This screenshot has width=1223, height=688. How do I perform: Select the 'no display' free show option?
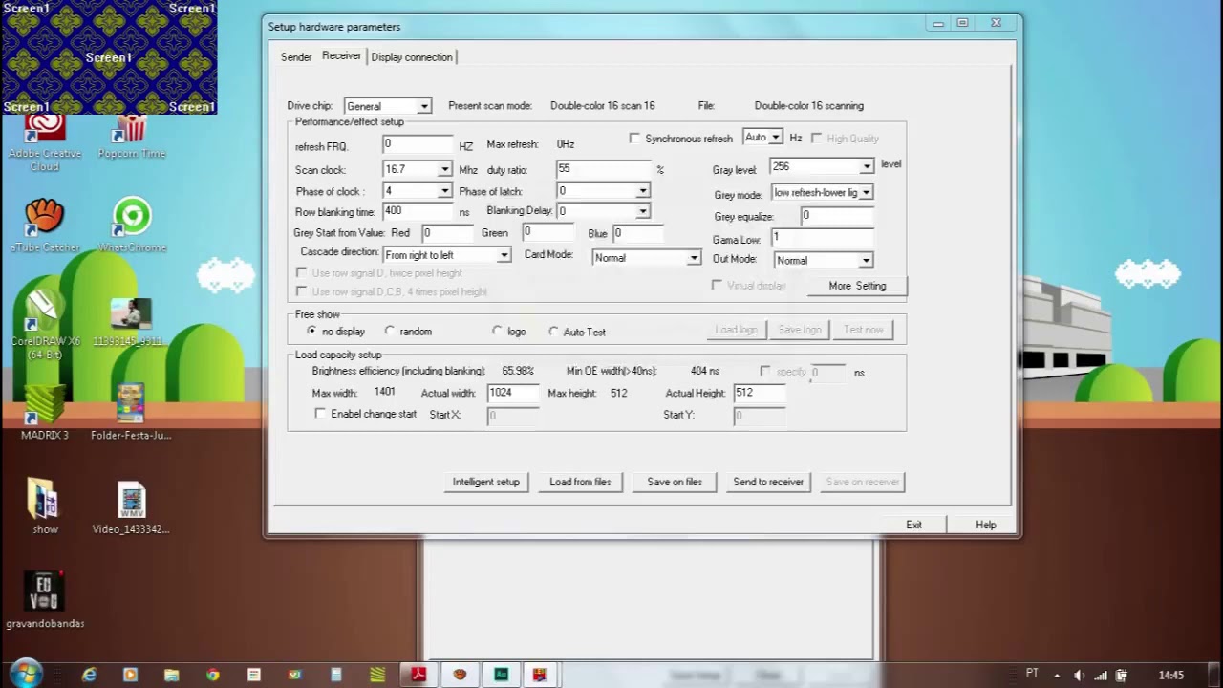pos(312,331)
